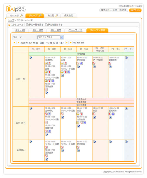Open the 歓迎会準備 spanning event

pyautogui.click(x=81, y=105)
